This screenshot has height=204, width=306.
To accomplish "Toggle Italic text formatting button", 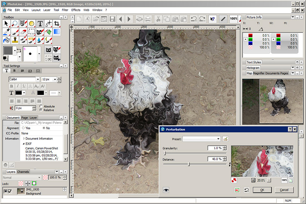I will point(18,86).
